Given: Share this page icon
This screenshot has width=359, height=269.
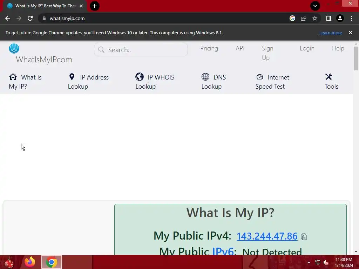Looking at the screenshot, I should coord(304,18).
